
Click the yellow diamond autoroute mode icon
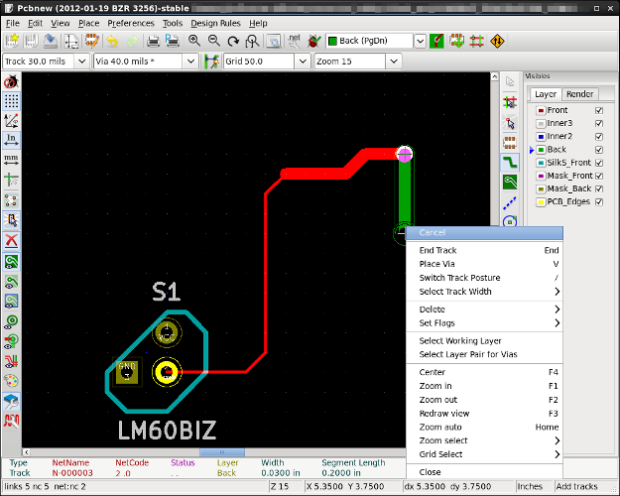pyautogui.click(x=497, y=41)
